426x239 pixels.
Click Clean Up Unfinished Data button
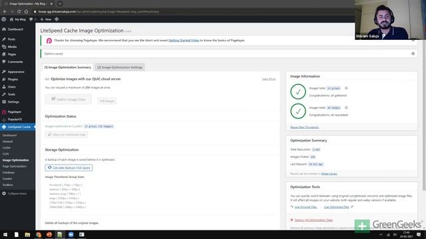[67, 135]
